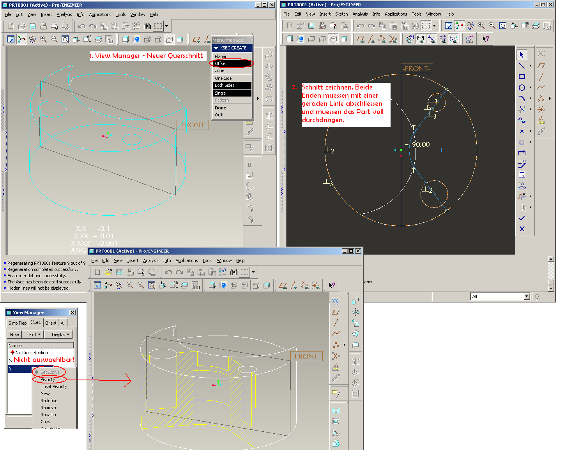
Task: Open the All selection filter combo box
Action: click(x=500, y=297)
